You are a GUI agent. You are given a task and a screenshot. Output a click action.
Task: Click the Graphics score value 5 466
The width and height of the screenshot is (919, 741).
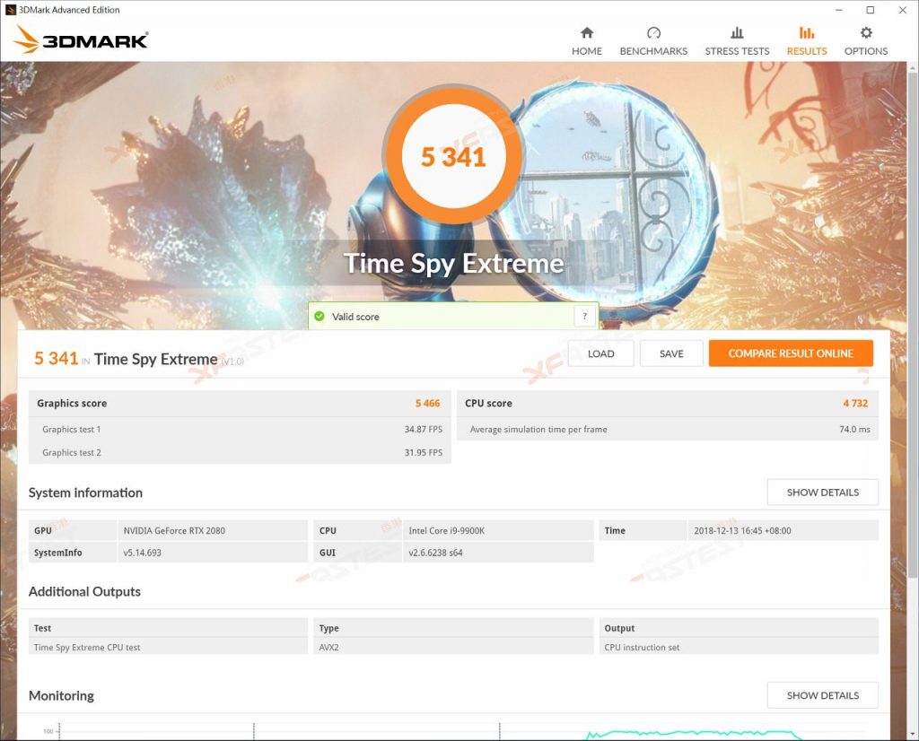point(427,403)
